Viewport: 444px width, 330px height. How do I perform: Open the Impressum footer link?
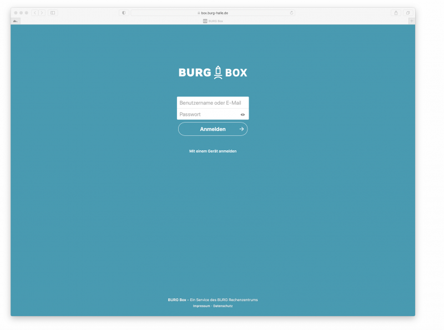coord(201,306)
